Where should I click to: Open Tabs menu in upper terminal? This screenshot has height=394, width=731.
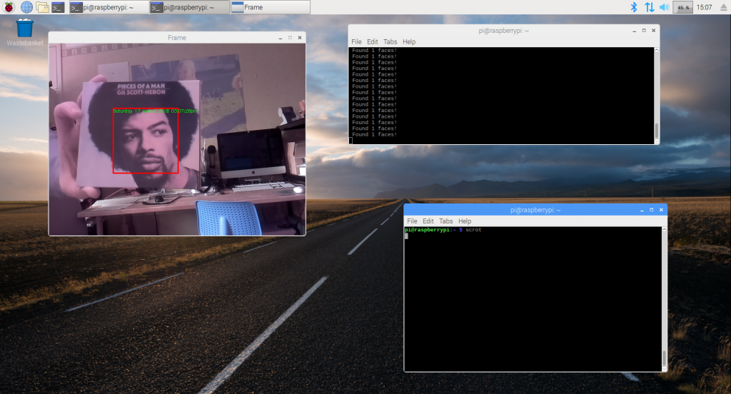pyautogui.click(x=390, y=42)
